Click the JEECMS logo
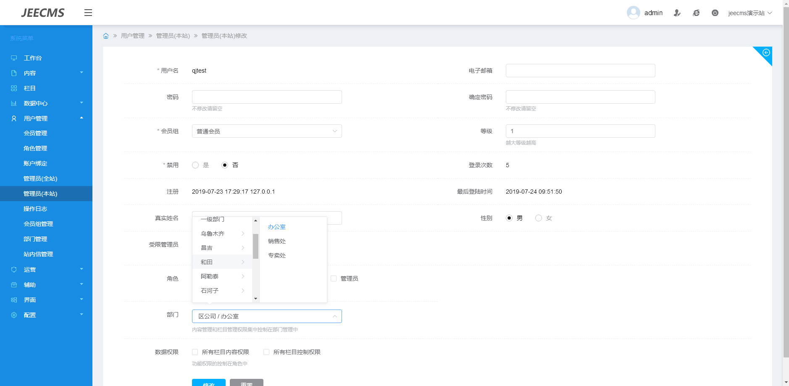Screen dimensions: 789x386 (x=43, y=13)
